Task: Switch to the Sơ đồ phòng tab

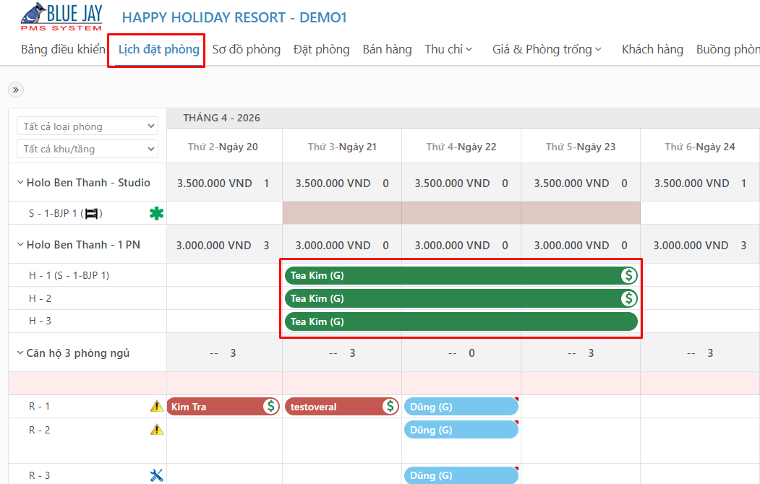Action: (x=247, y=49)
